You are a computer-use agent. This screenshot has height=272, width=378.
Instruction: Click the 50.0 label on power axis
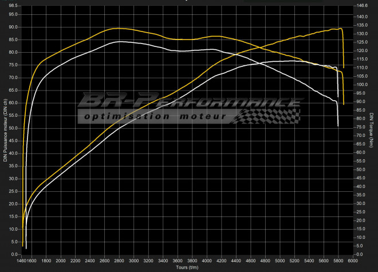coord(13,128)
